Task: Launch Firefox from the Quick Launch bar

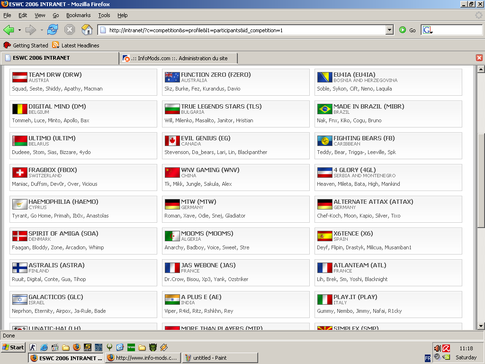Action: click(x=77, y=347)
